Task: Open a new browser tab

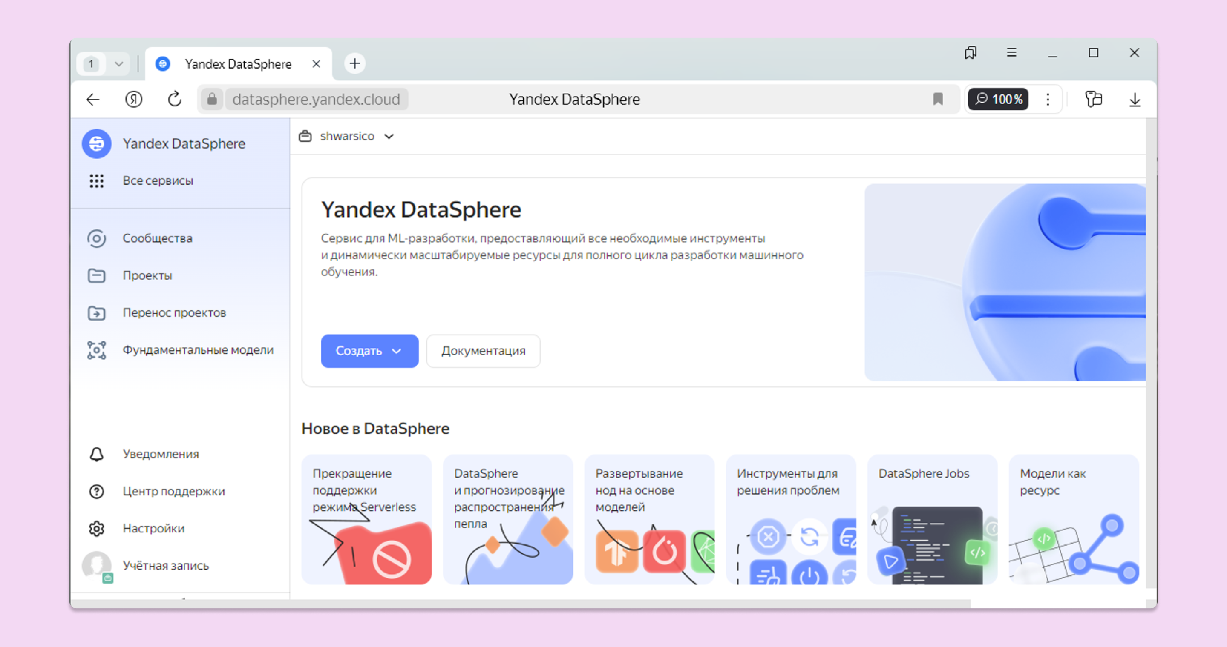Action: pos(355,63)
